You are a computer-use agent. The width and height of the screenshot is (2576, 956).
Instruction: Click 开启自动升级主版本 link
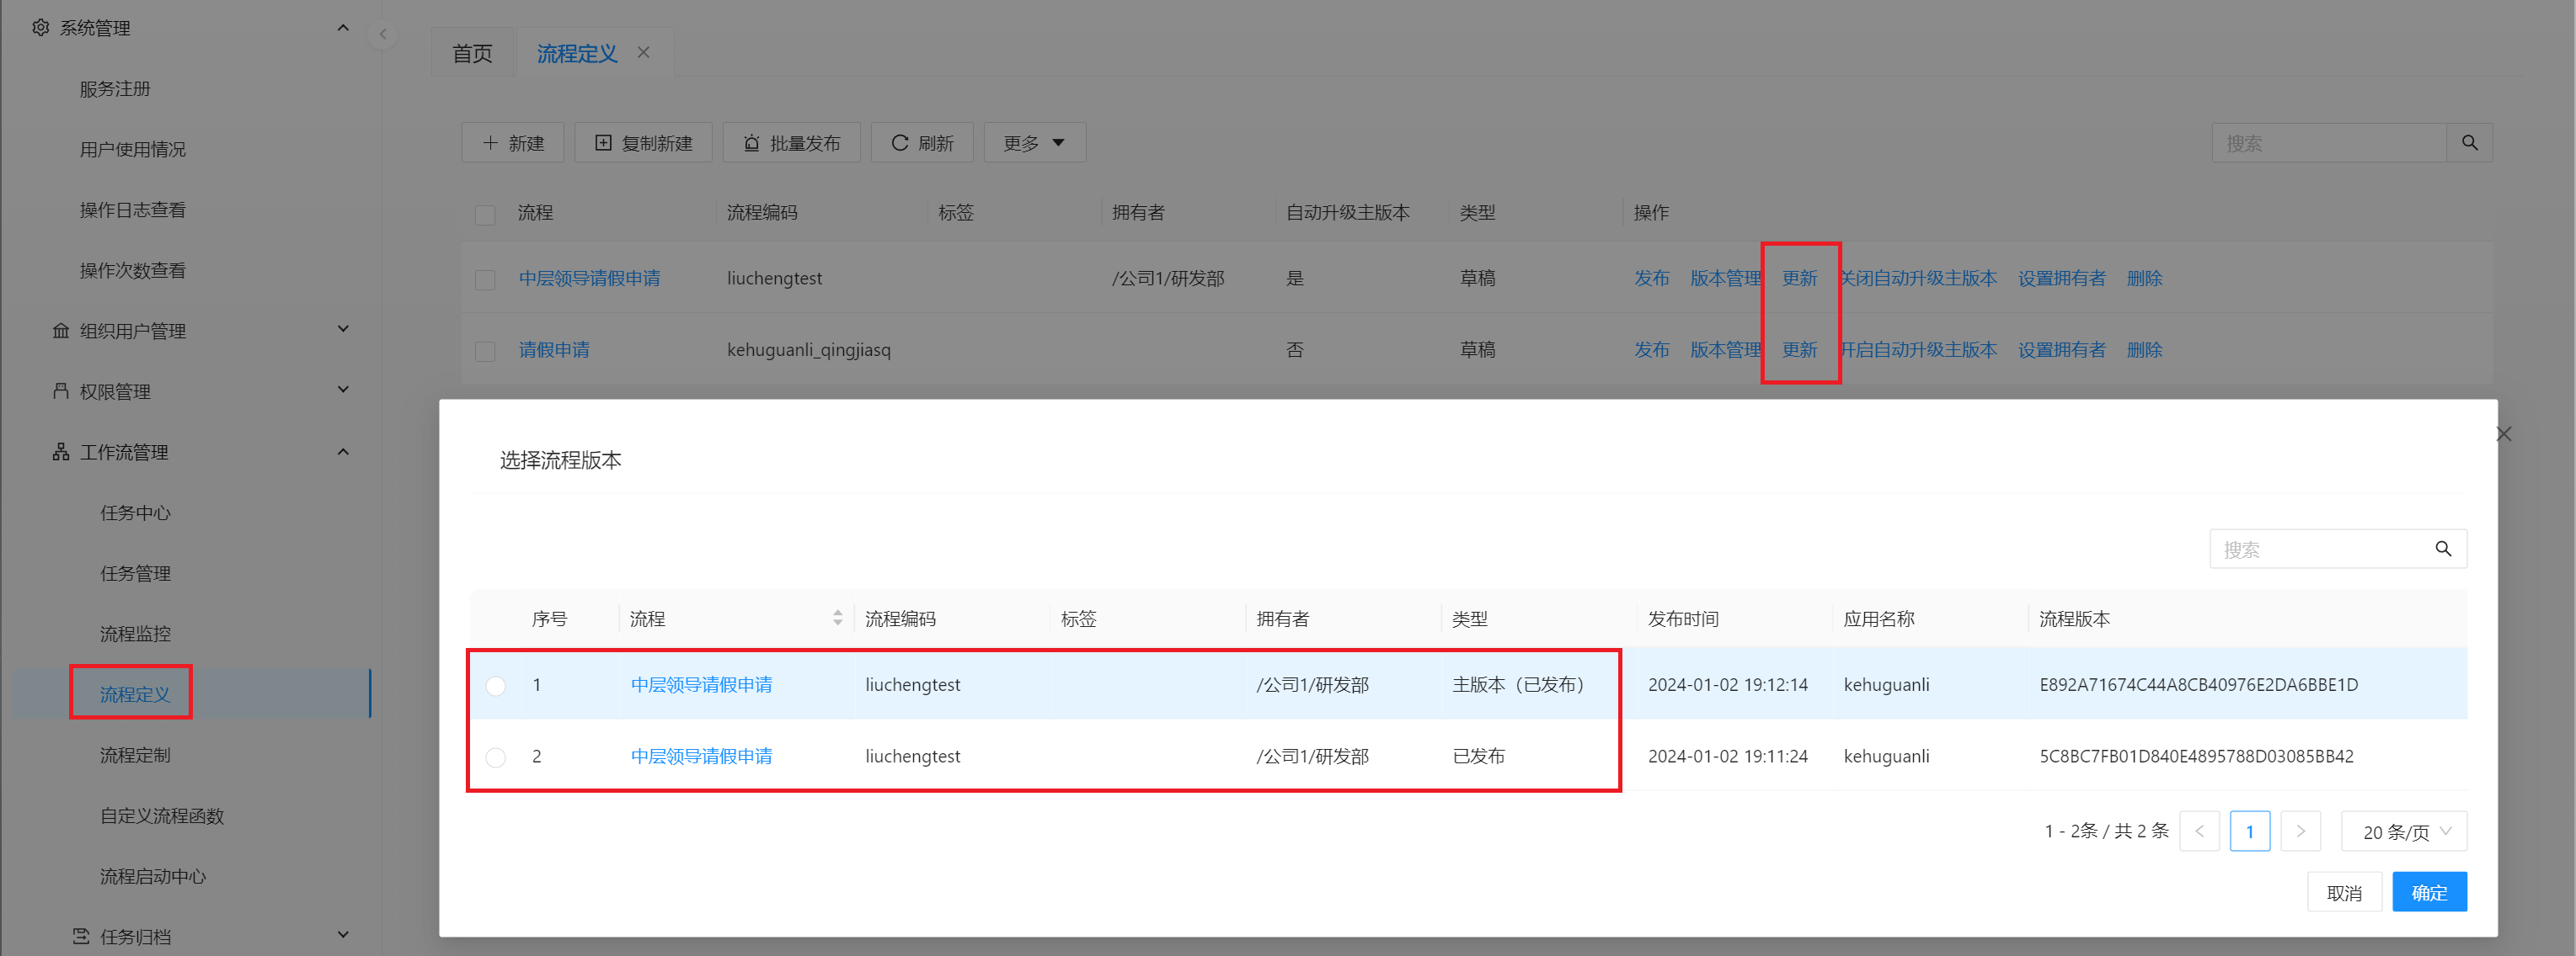[x=1919, y=349]
